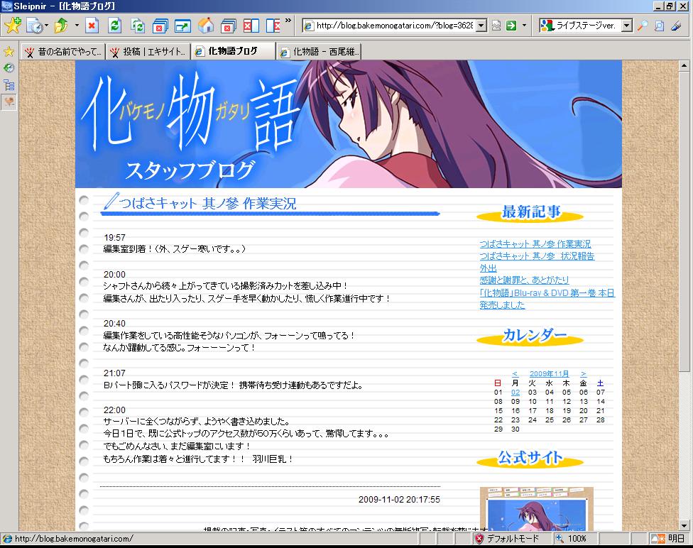Image resolution: width=693 pixels, height=548 pixels.
Task: Close tabs to the left icon
Action: click(251, 26)
